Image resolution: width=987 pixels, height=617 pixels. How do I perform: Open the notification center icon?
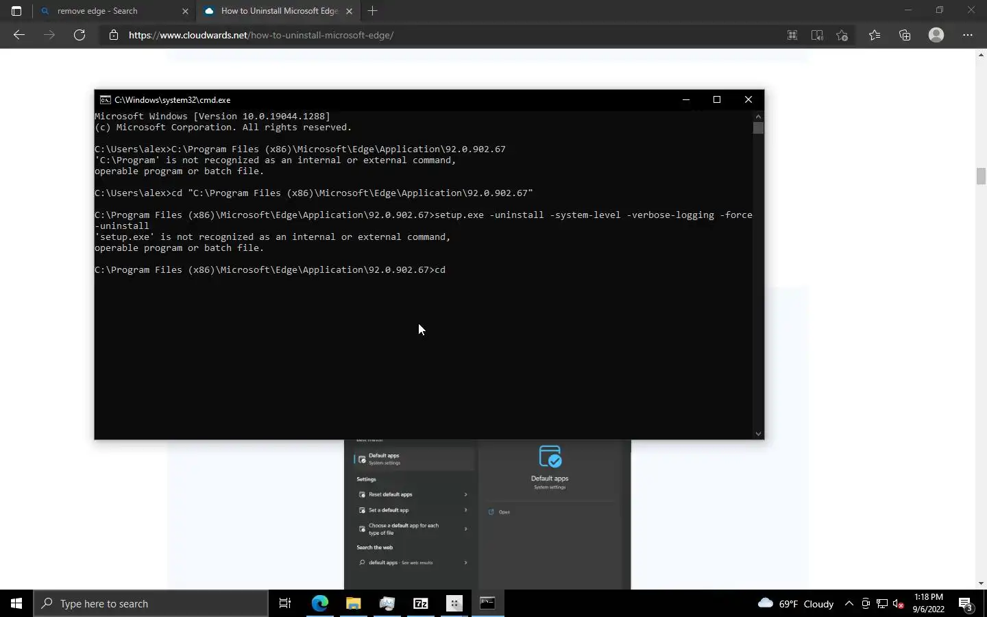pos(966,604)
